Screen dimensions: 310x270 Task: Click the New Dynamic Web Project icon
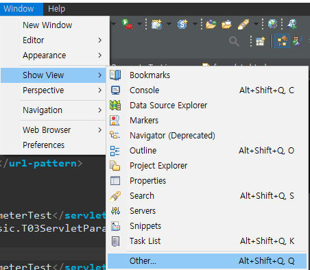click(156, 24)
